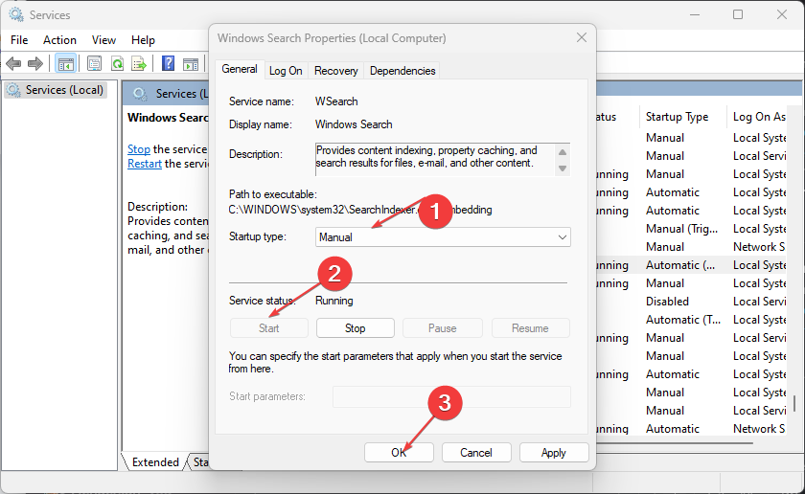Click the Services gear icon in title bar
805x494 pixels.
coord(16,15)
